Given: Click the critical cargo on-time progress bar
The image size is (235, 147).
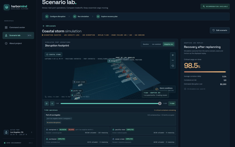Looking at the screenshot, I should click(205, 72).
